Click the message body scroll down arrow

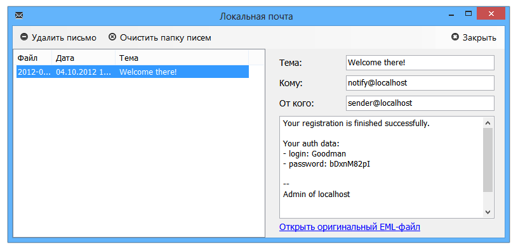click(488, 212)
